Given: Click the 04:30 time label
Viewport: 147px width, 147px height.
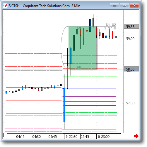Looking at the screenshot, I should pos(36,137).
